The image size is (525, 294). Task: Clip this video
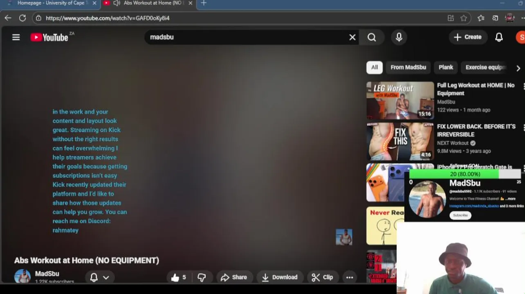pos(322,277)
